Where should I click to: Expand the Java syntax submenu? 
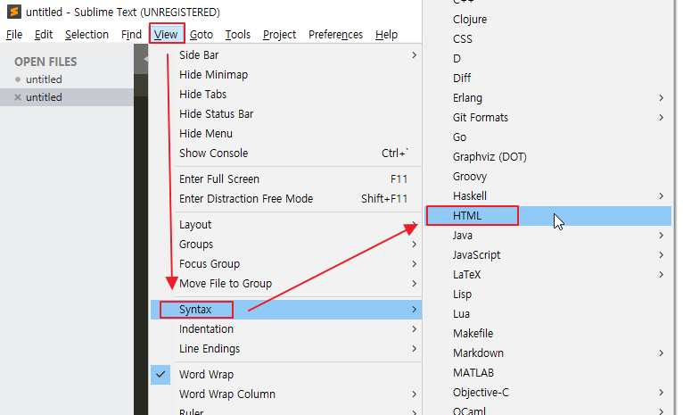(x=548, y=235)
